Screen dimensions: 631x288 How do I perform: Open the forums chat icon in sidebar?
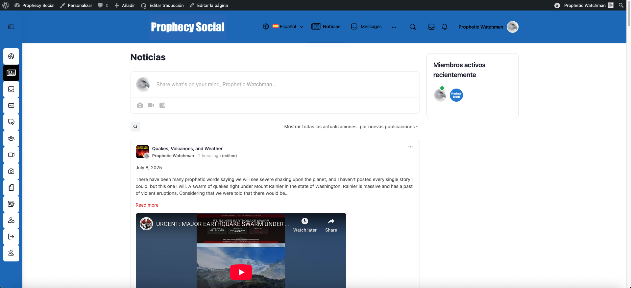[x=11, y=122]
